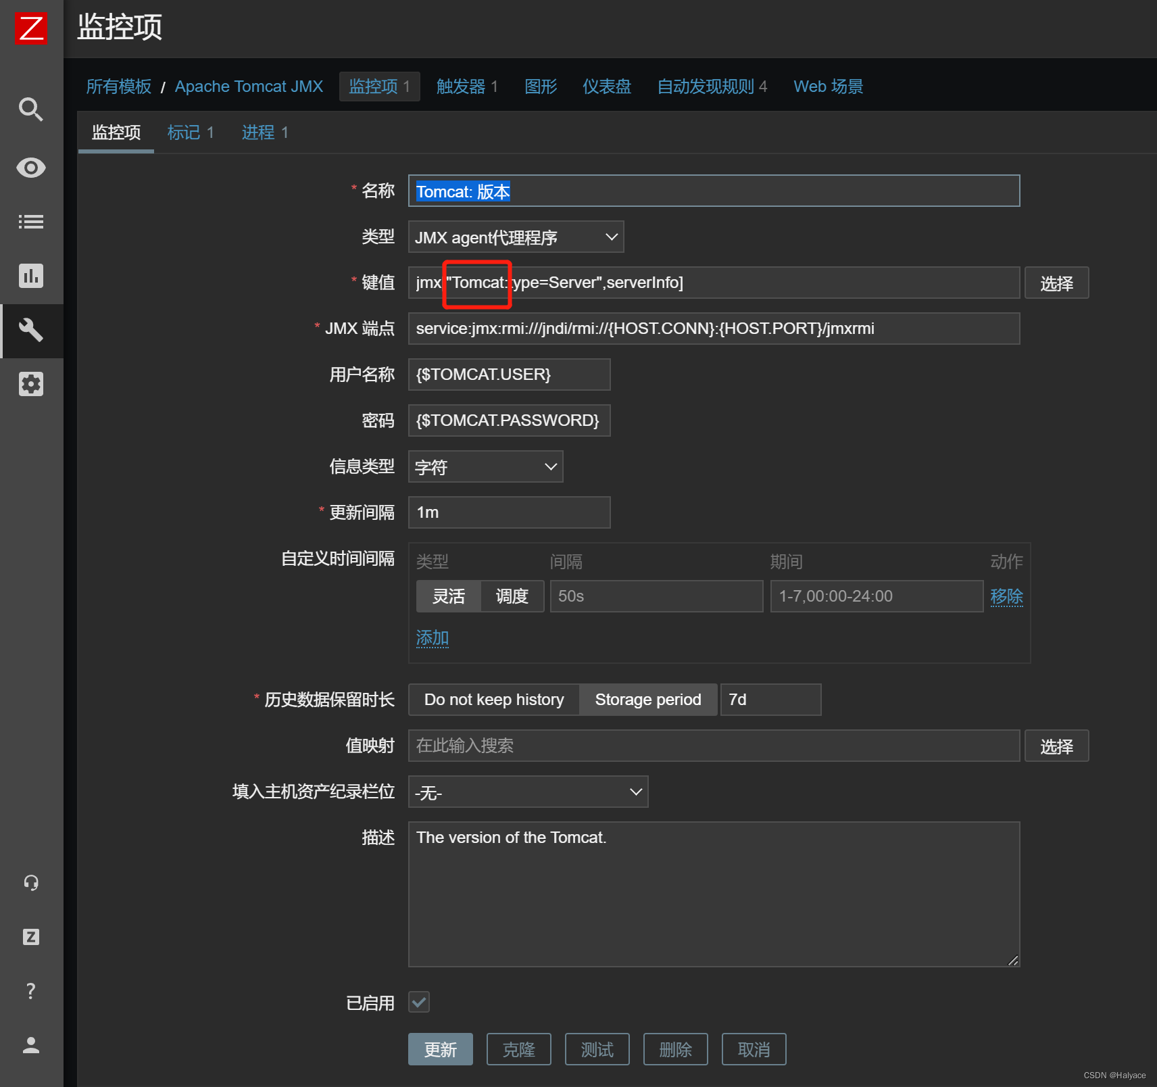1157x1087 pixels.
Task: Open the Support headset icon
Action: tap(31, 883)
